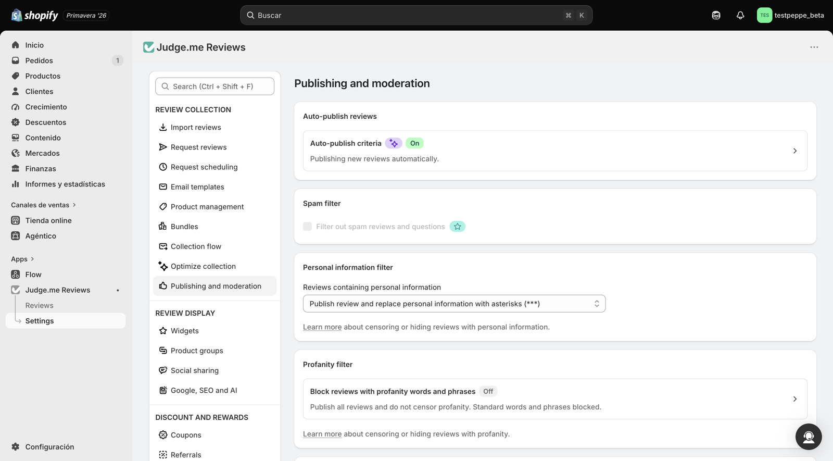Click the Flow app icon
Screen dimensions: 833x461
coord(16,275)
